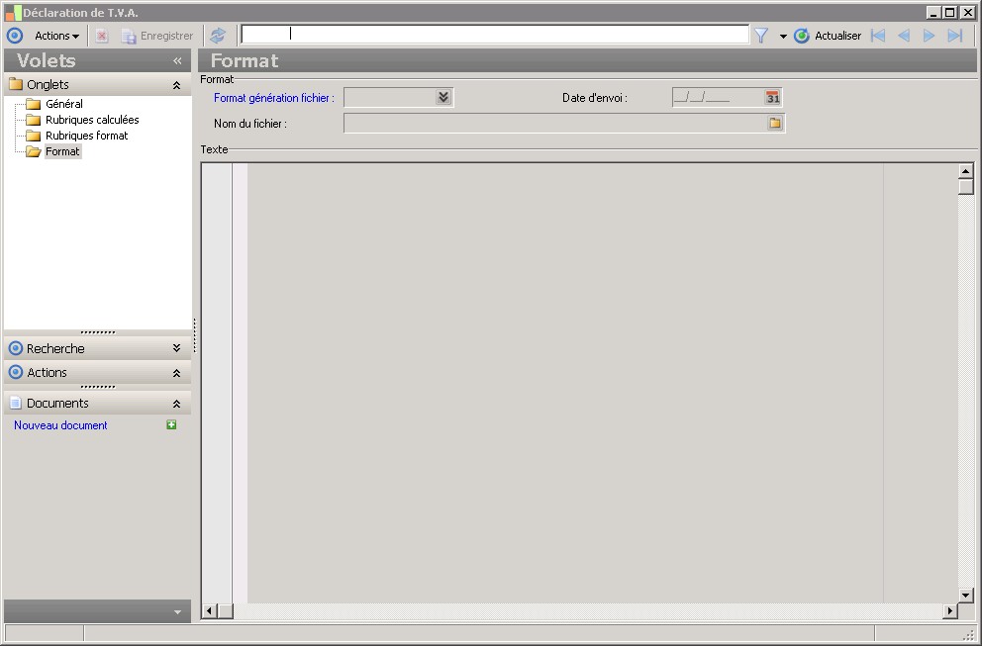Open the Actions toolbar menu
The image size is (982, 646).
click(56, 36)
